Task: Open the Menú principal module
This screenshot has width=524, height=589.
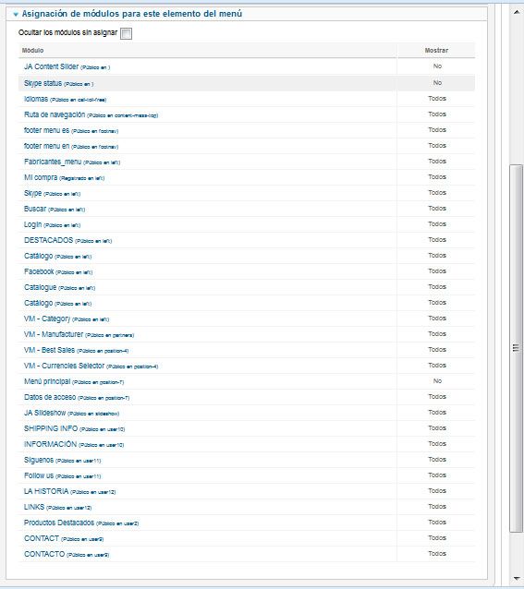Action: click(x=47, y=381)
